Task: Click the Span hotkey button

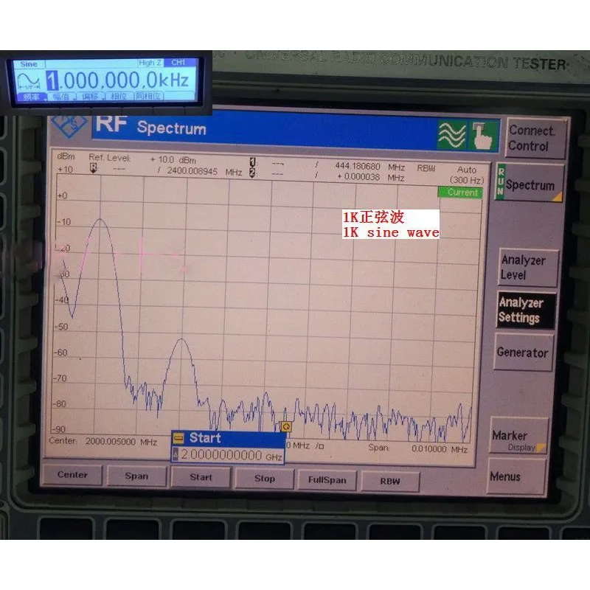Action: (x=136, y=476)
